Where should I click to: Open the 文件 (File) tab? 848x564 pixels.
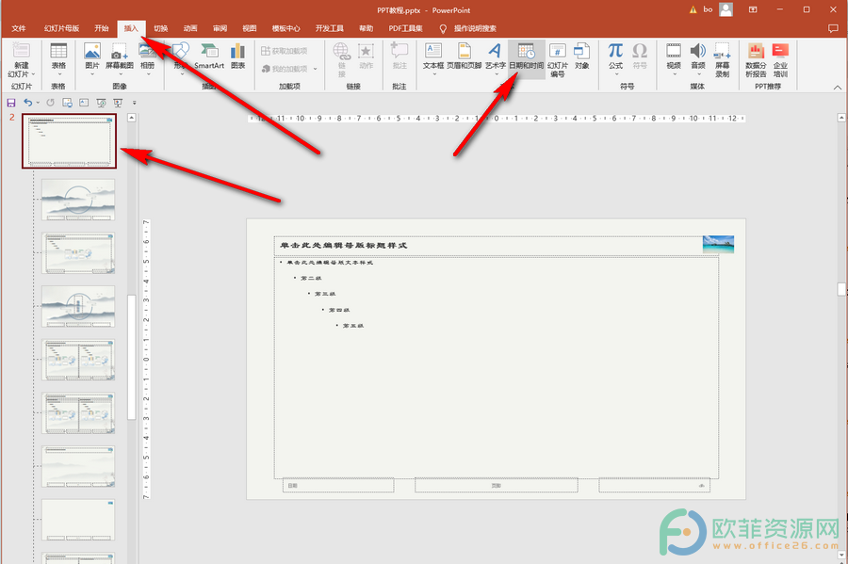pos(19,28)
